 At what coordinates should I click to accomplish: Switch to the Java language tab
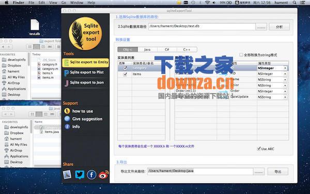(147, 50)
